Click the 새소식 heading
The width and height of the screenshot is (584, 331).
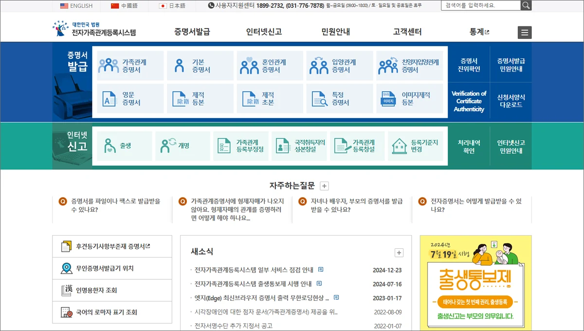202,252
